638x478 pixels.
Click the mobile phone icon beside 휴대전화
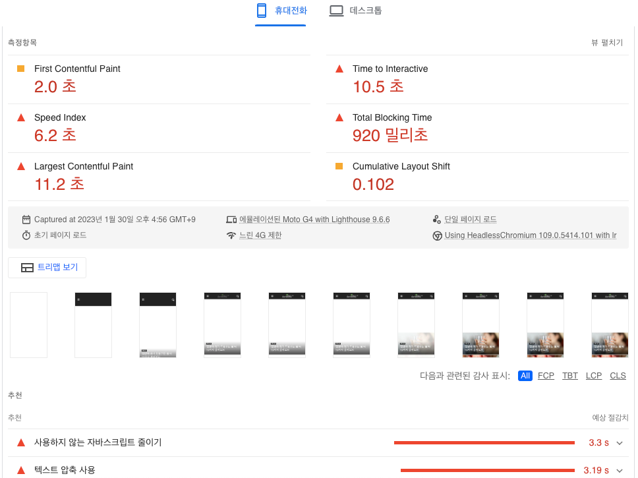261,11
